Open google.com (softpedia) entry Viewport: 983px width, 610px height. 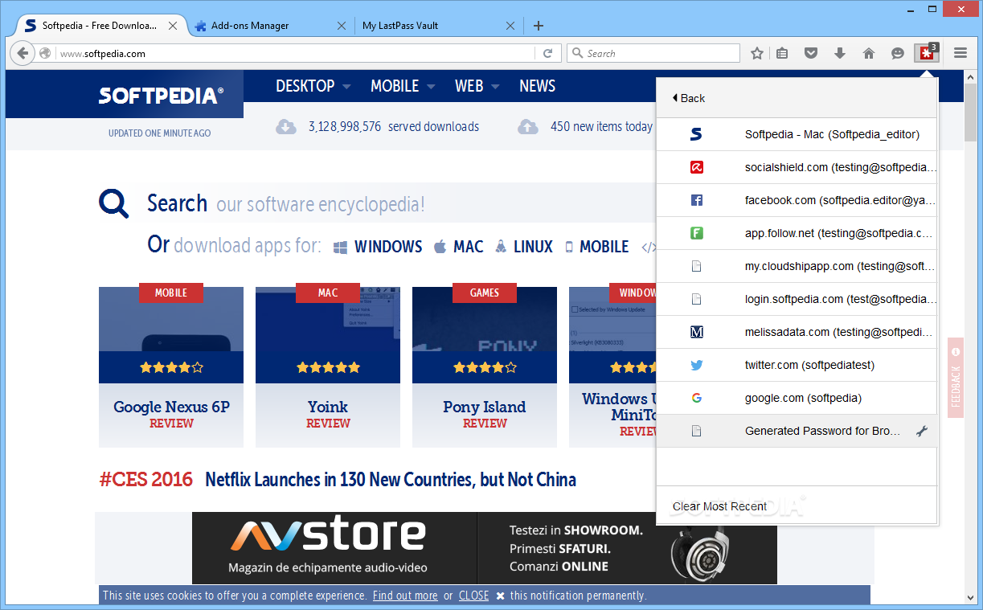coord(797,398)
